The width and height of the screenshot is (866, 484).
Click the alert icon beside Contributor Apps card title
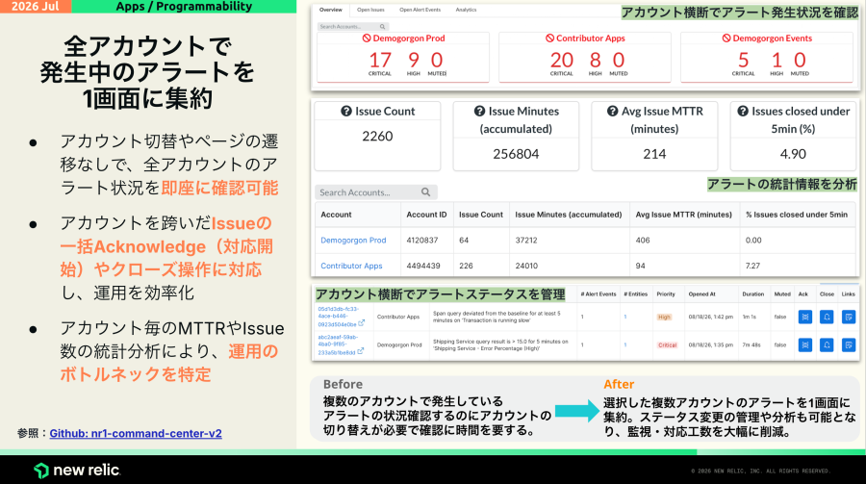pos(549,38)
